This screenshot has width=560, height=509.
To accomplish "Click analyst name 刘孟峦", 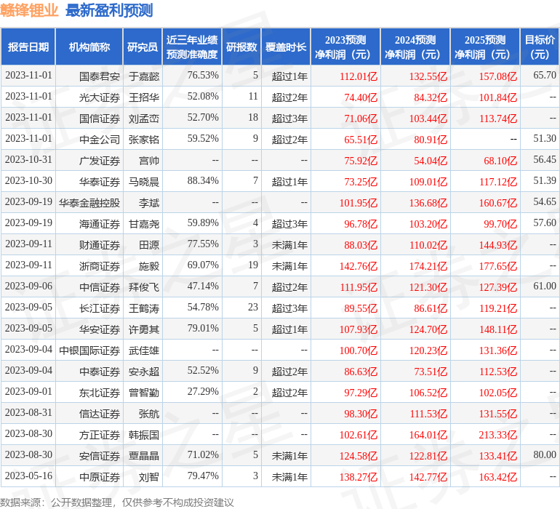I will (x=144, y=119).
